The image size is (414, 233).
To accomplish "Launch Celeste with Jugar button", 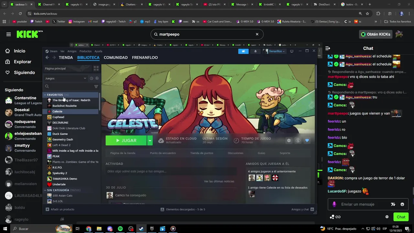I will [126, 140].
